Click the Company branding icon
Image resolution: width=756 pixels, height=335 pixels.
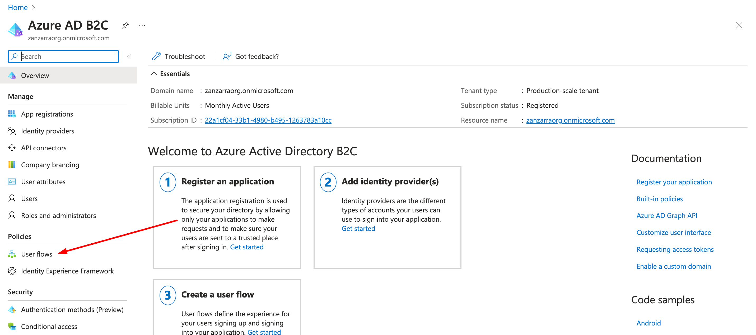click(x=12, y=164)
